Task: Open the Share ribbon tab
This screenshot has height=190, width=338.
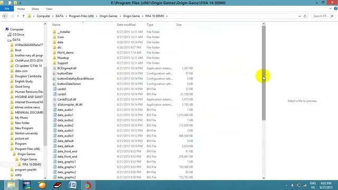Action: pos(35,9)
